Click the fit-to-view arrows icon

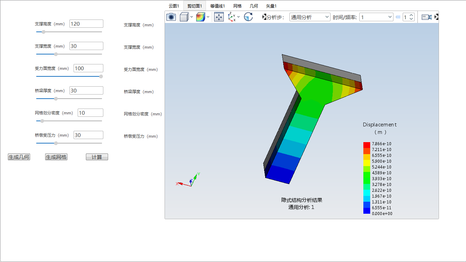point(219,17)
